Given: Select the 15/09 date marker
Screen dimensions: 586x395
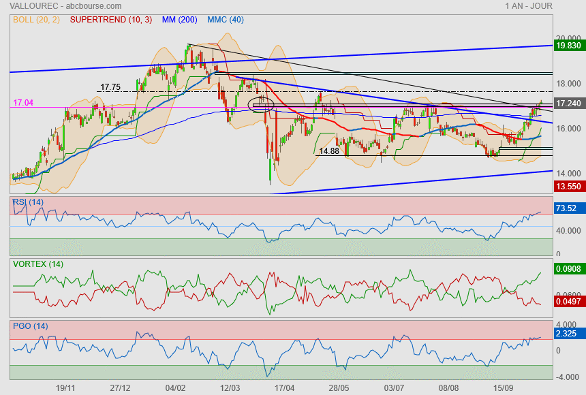Looking at the screenshot, I should [x=503, y=388].
